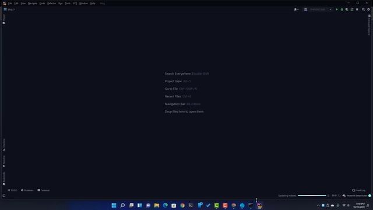The width and height of the screenshot is (373, 210).
Task: Click the Stop square icon in toolbar
Action: pyautogui.click(x=357, y=9)
